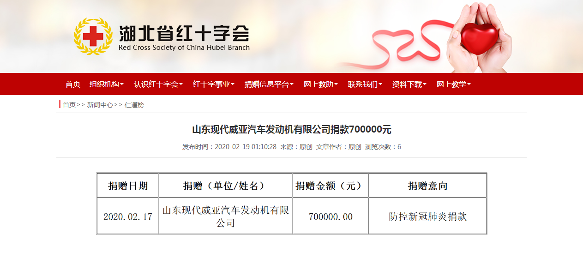Screen dimensions: 583x265
Task: Select the article title 山东现代威亚汽车发动机有限公司捐款700000元
Action: (x=292, y=129)
